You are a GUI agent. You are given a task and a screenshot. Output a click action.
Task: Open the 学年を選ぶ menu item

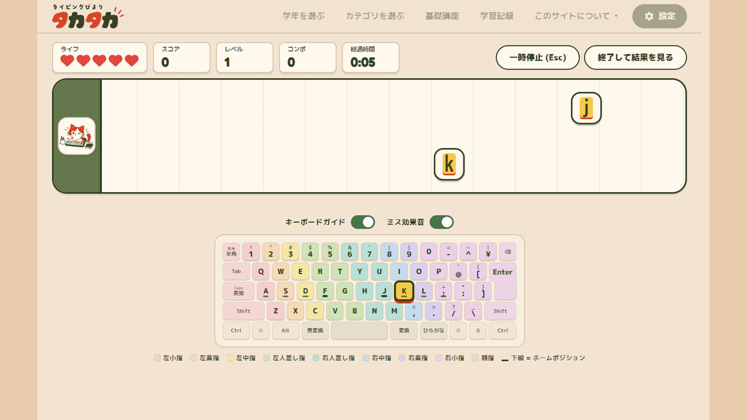[x=303, y=16]
